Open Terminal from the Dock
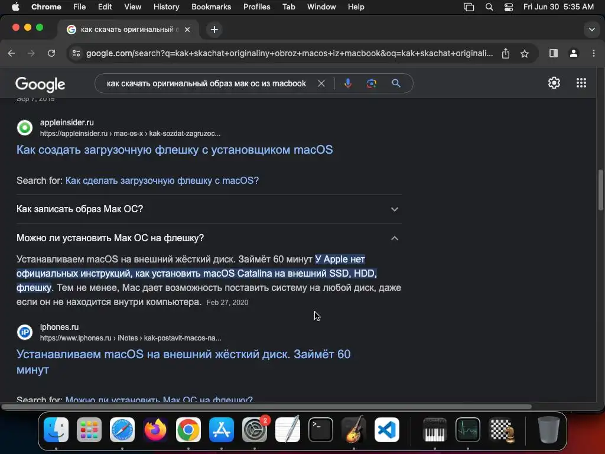605x454 pixels. [x=321, y=430]
